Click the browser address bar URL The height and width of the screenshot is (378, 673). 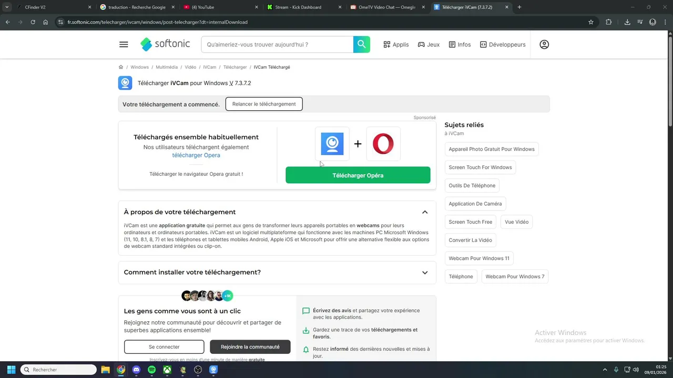pos(158,22)
